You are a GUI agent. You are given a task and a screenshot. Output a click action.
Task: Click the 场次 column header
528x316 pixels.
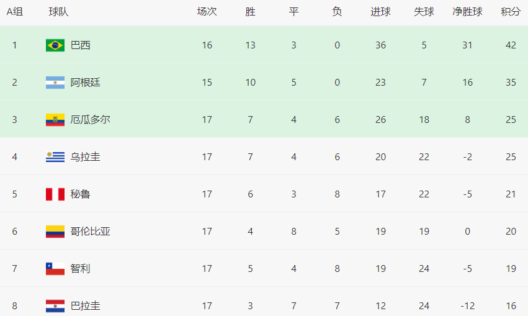pyautogui.click(x=207, y=12)
